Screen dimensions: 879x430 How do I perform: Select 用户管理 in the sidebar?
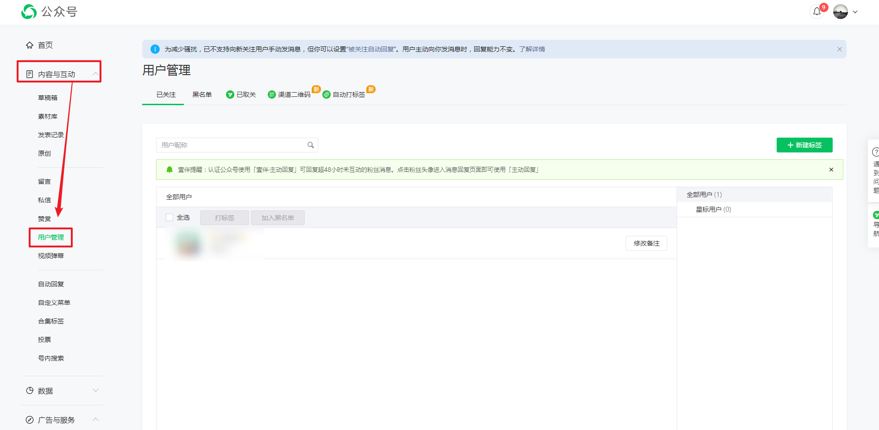(x=51, y=237)
